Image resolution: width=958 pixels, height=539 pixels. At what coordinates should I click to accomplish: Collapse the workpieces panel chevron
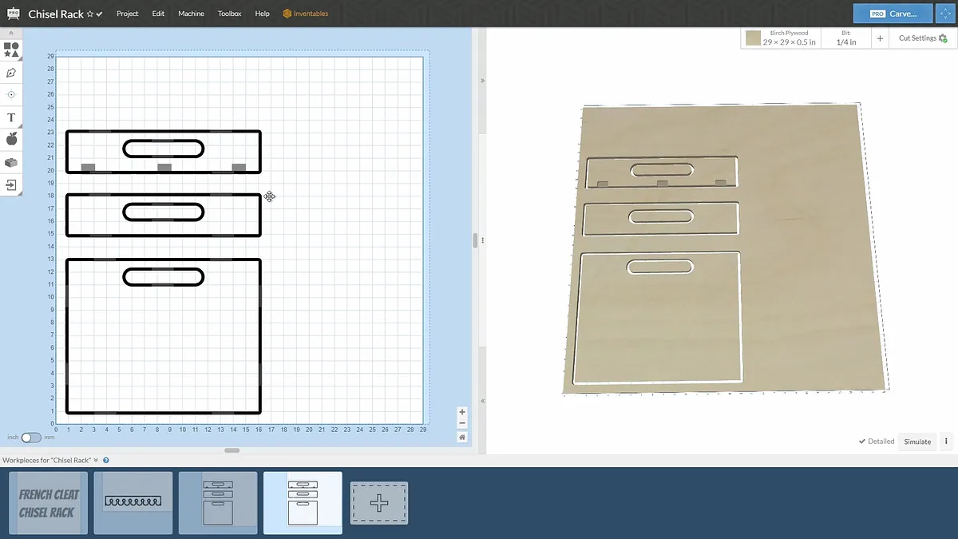(x=97, y=460)
